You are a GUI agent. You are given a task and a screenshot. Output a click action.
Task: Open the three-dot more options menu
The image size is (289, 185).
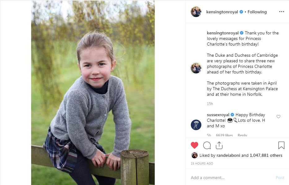pyautogui.click(x=281, y=12)
